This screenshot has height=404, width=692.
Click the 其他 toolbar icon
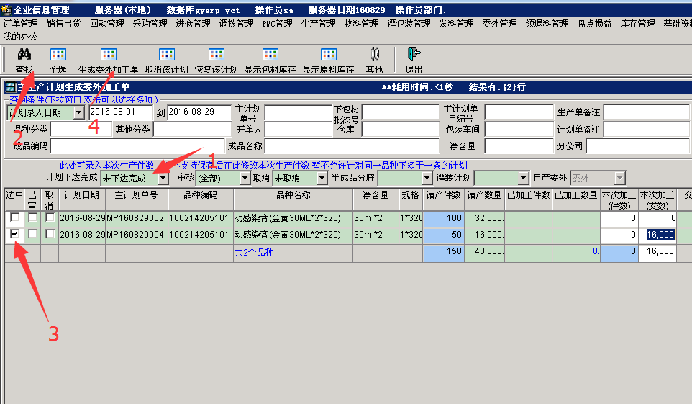pyautogui.click(x=374, y=55)
